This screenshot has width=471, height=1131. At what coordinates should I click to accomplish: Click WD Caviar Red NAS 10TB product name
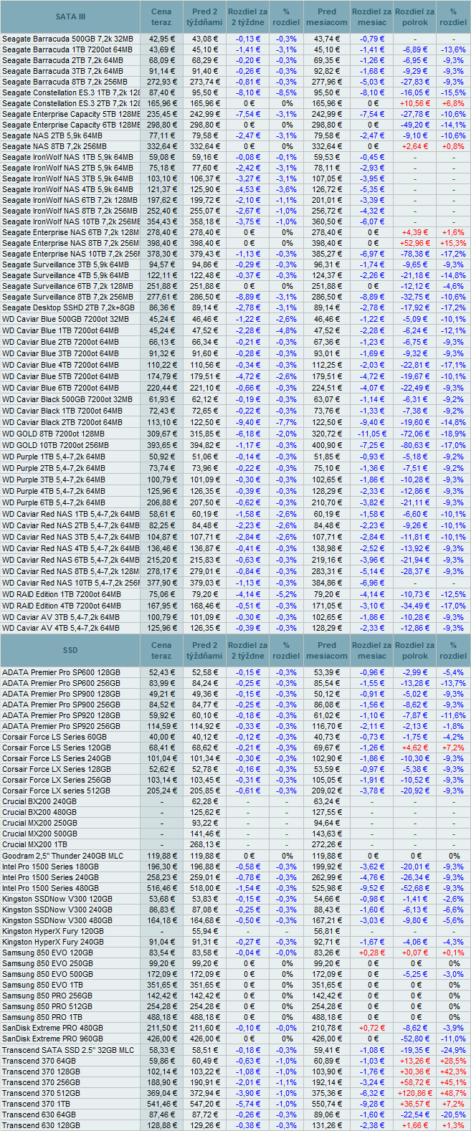tap(71, 583)
